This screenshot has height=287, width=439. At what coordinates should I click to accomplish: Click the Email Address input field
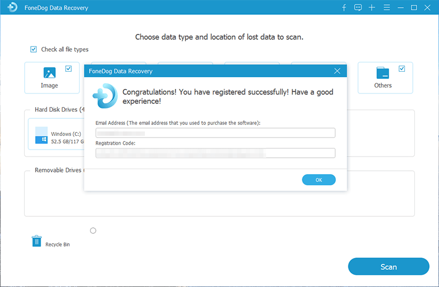click(x=215, y=133)
